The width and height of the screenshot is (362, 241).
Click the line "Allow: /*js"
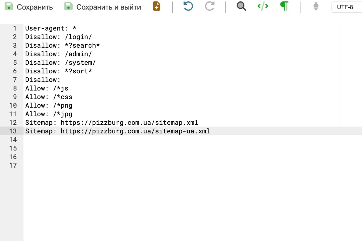click(x=47, y=88)
